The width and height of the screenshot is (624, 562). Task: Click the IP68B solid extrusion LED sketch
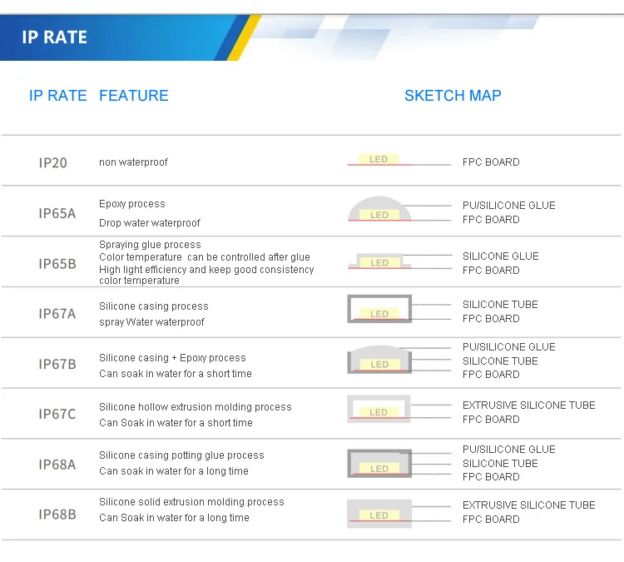pyautogui.click(x=379, y=511)
